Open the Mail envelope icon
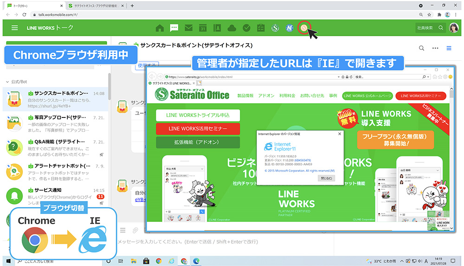The width and height of the screenshot is (464, 266). (188, 28)
